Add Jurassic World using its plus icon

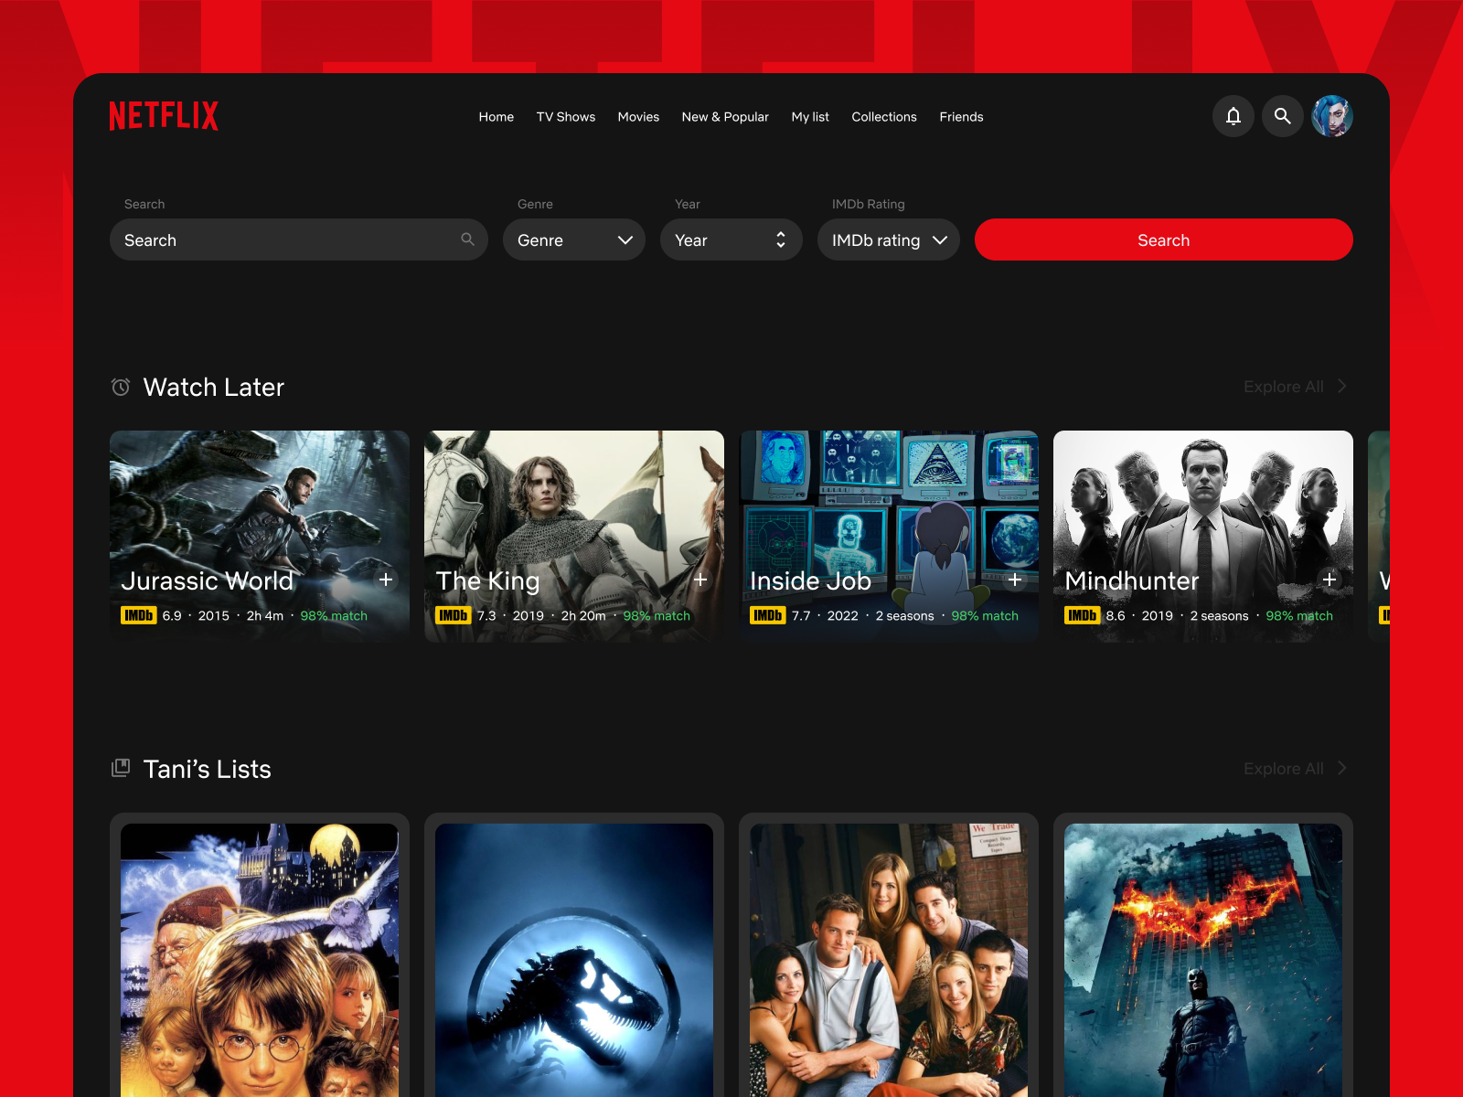coord(386,580)
